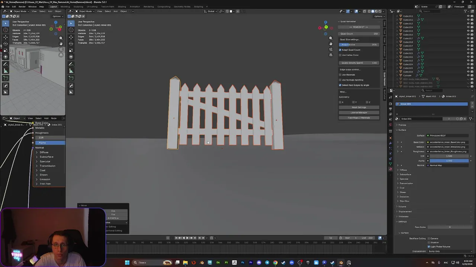Select the Annotate tool in main viewport
This screenshot has height=267, width=476.
point(71,64)
